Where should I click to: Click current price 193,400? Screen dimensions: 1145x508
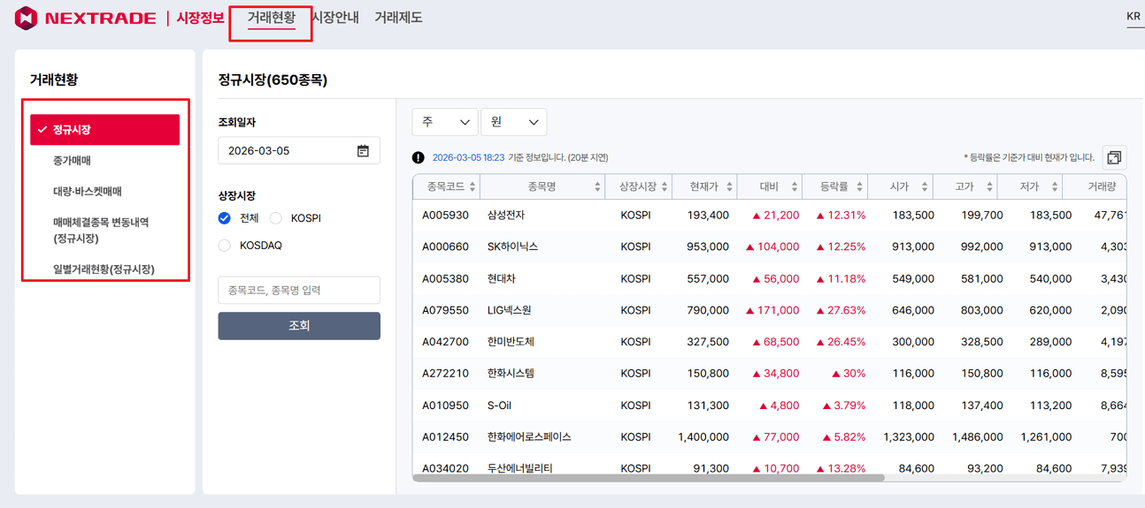point(708,216)
